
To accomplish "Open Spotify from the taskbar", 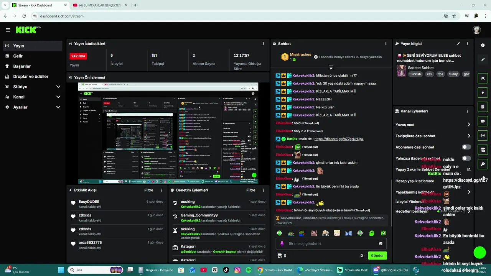I will tap(249, 270).
